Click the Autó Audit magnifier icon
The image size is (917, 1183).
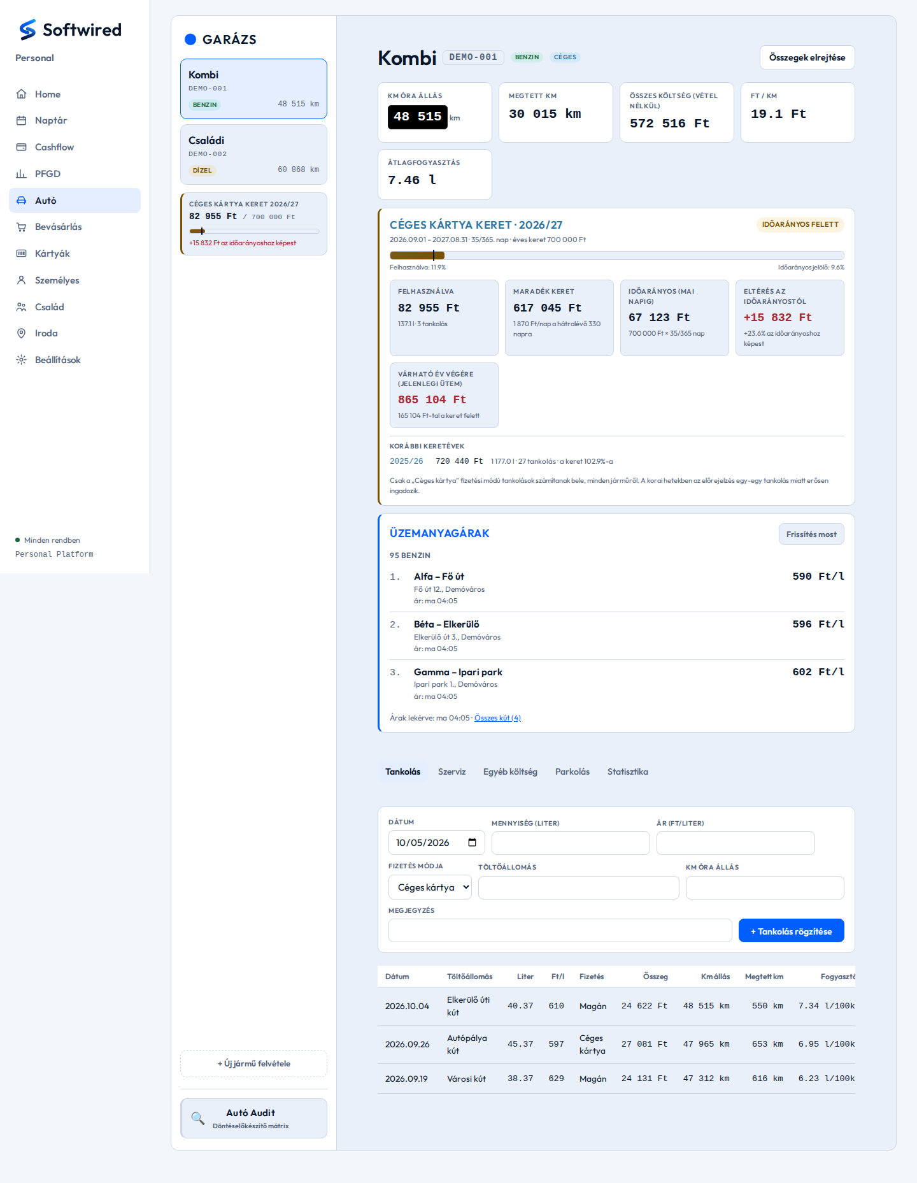click(198, 1118)
